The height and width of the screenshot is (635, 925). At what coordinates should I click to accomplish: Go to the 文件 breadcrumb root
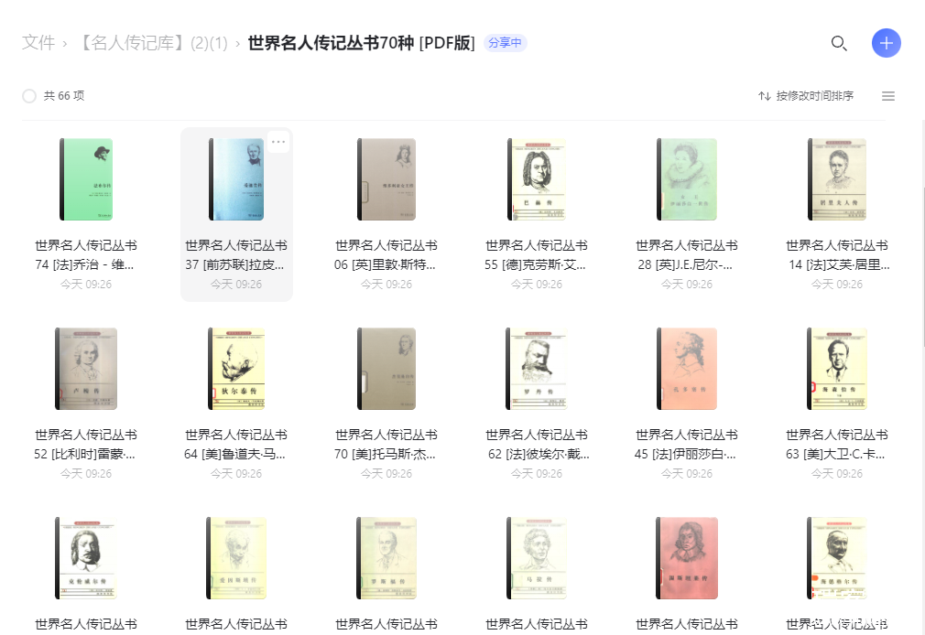[x=38, y=42]
